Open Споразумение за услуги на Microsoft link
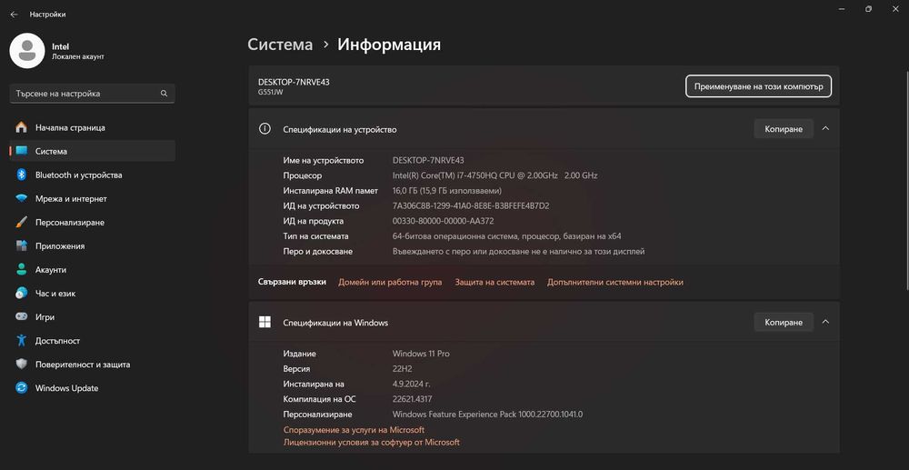 354,430
